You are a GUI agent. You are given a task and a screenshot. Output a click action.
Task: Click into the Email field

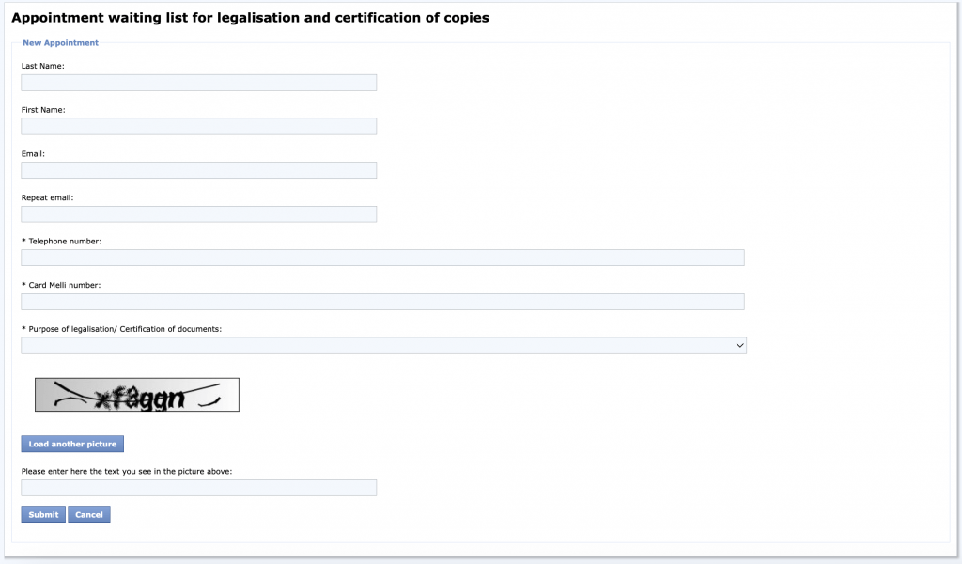pyautogui.click(x=198, y=170)
